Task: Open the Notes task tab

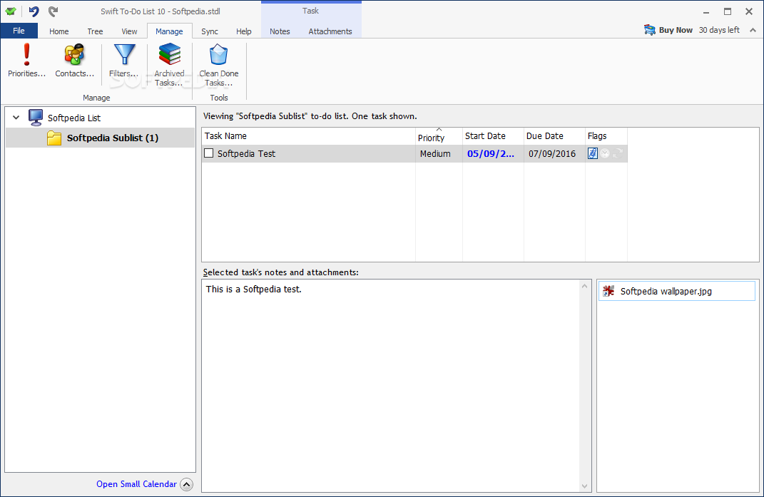Action: point(280,31)
